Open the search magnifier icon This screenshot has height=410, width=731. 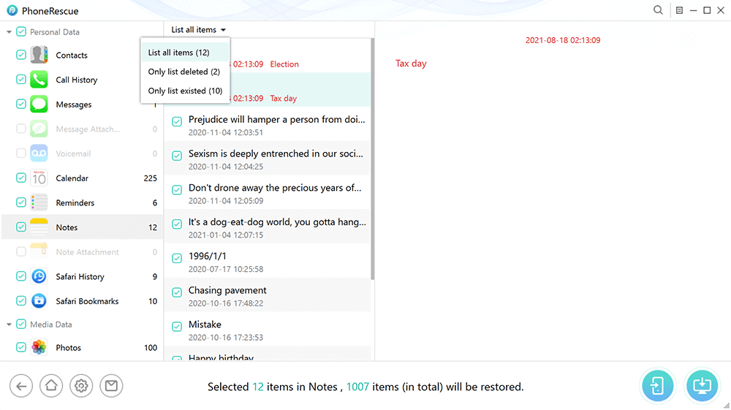click(658, 10)
